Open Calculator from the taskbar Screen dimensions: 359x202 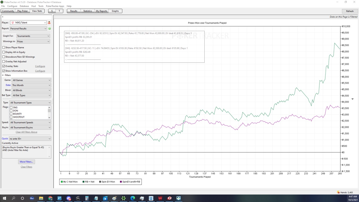(x=87, y=198)
